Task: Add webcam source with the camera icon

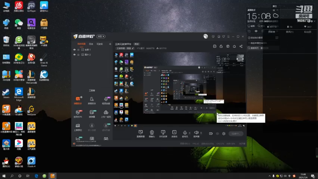Action: (152, 134)
